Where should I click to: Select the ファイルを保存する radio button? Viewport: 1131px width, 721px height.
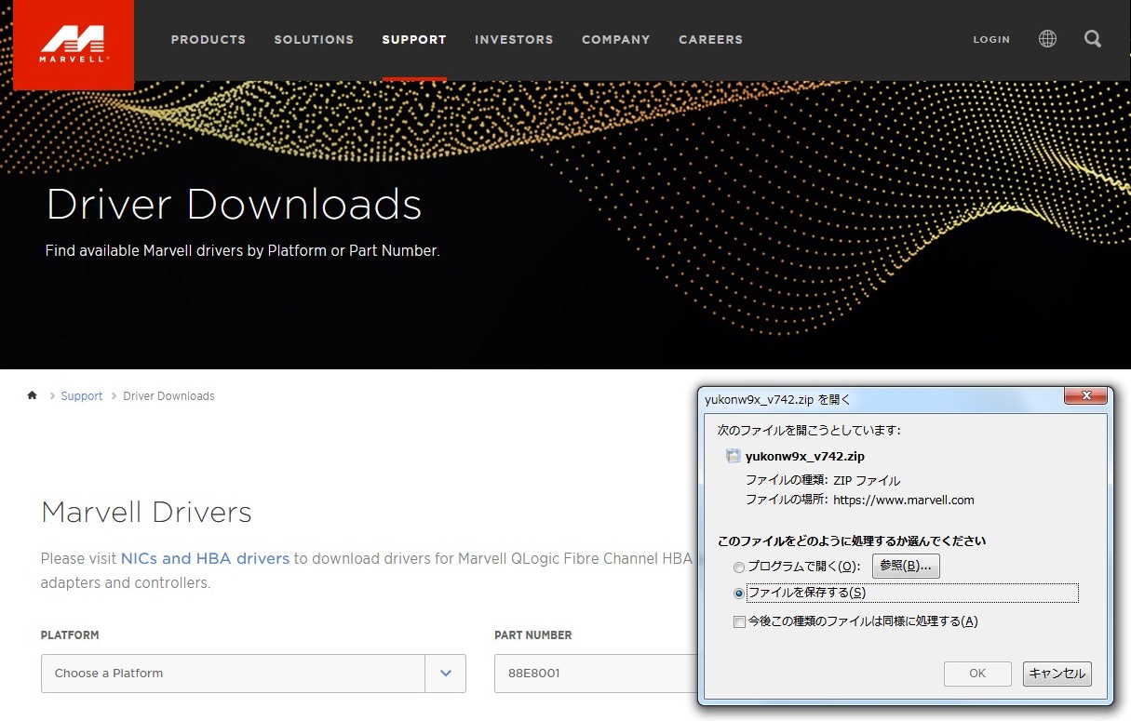coord(739,593)
